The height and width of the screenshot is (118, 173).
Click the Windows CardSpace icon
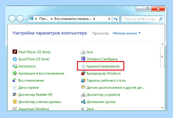point(83,59)
